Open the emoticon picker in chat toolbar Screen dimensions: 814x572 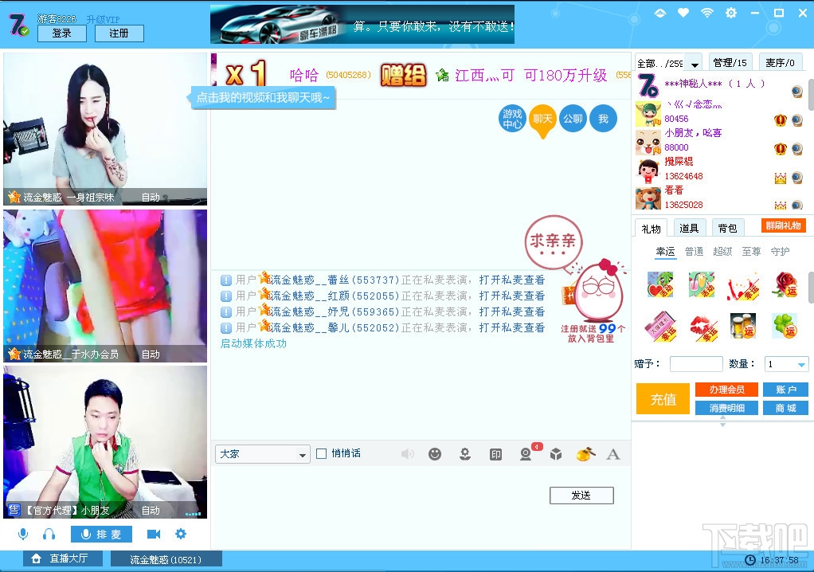(435, 453)
